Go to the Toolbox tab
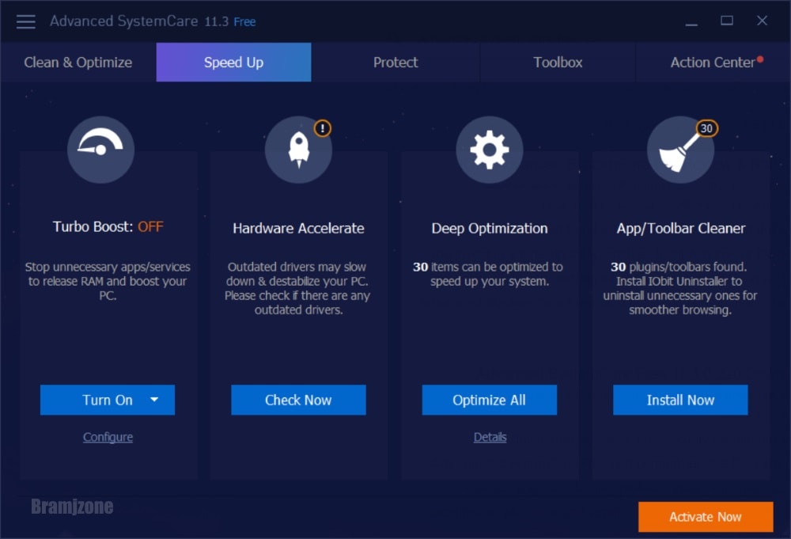This screenshot has height=539, width=791. (558, 62)
